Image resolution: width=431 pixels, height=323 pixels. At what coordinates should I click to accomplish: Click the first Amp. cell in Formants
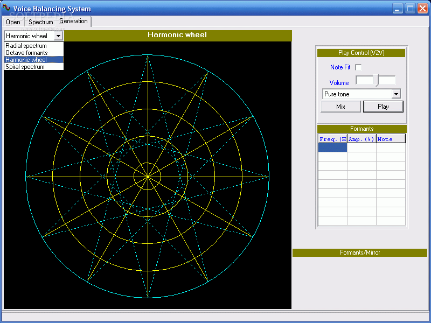click(362, 148)
